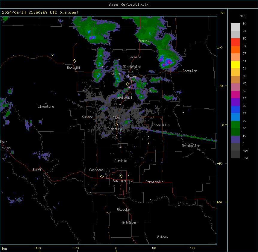Click the Banff label

click(37, 170)
